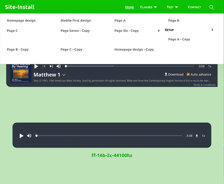The width and height of the screenshot is (224, 184).
Task: Open Homepage design - Copy entry
Action: [x=134, y=50]
